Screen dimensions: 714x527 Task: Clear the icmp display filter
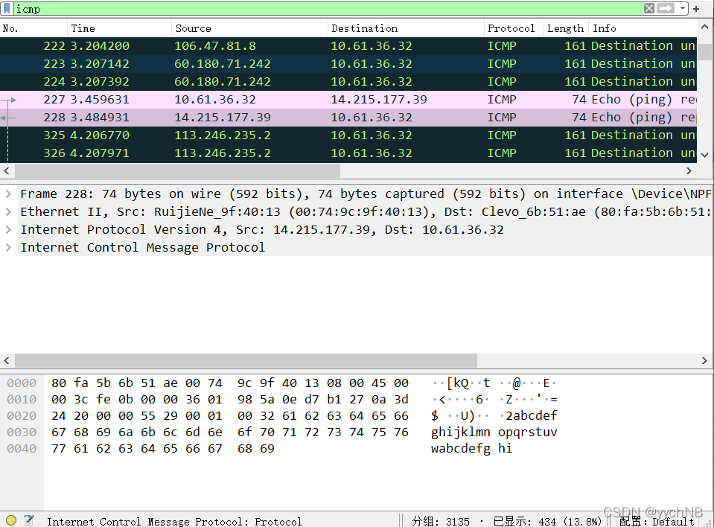click(x=649, y=8)
